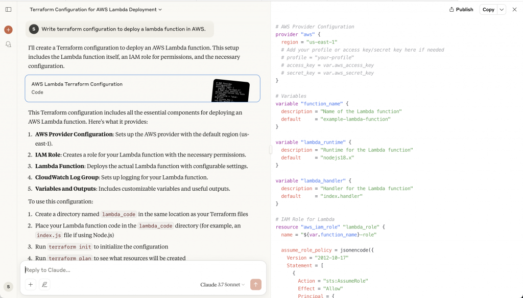Click the bold "CloudWatch Log Group" list item
Viewport: 523px width, 298px height.
67,177
